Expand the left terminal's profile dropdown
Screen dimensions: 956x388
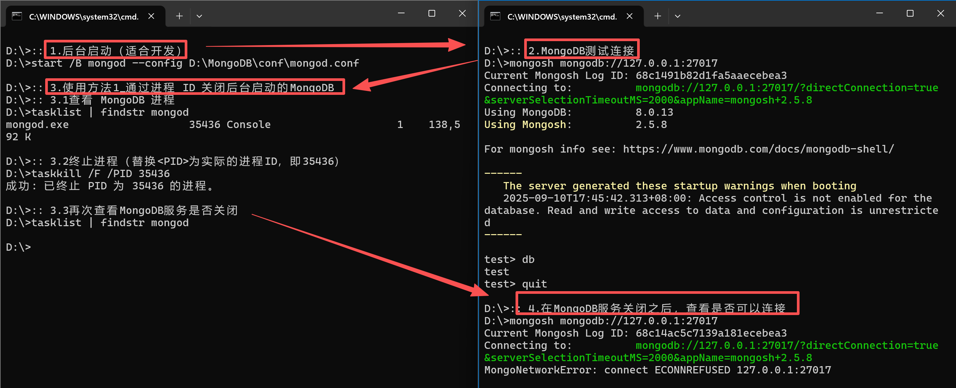(199, 16)
